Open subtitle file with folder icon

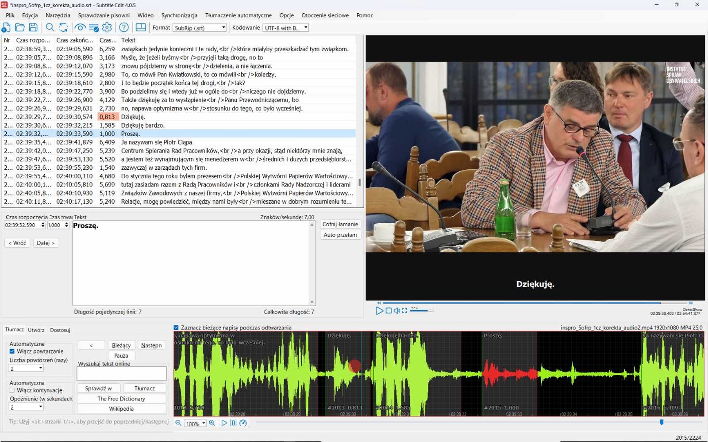[20, 28]
